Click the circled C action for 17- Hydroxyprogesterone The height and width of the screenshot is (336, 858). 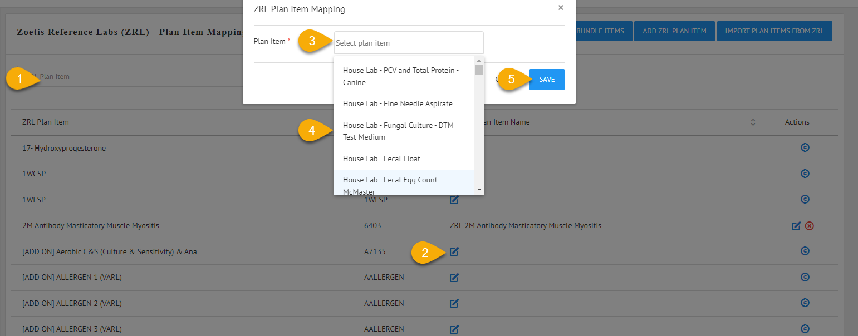(x=805, y=148)
